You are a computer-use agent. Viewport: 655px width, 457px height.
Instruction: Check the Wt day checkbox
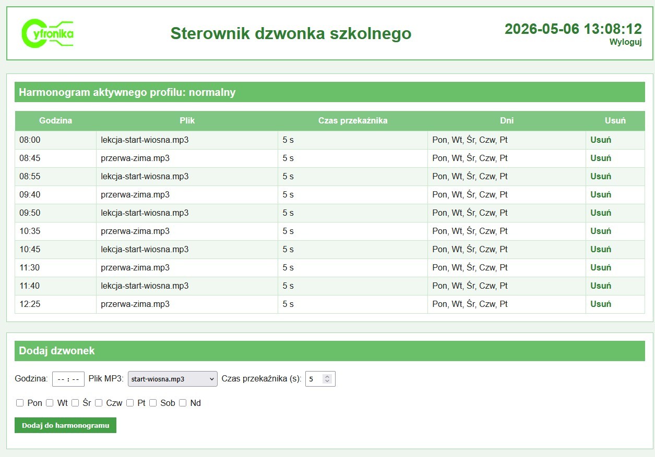pos(50,403)
